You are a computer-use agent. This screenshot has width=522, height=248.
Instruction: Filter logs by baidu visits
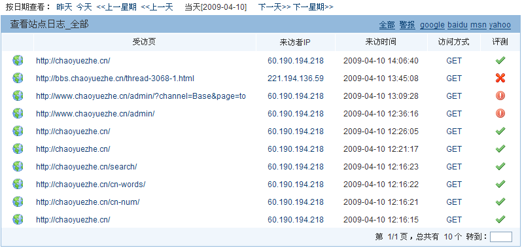pos(457,25)
